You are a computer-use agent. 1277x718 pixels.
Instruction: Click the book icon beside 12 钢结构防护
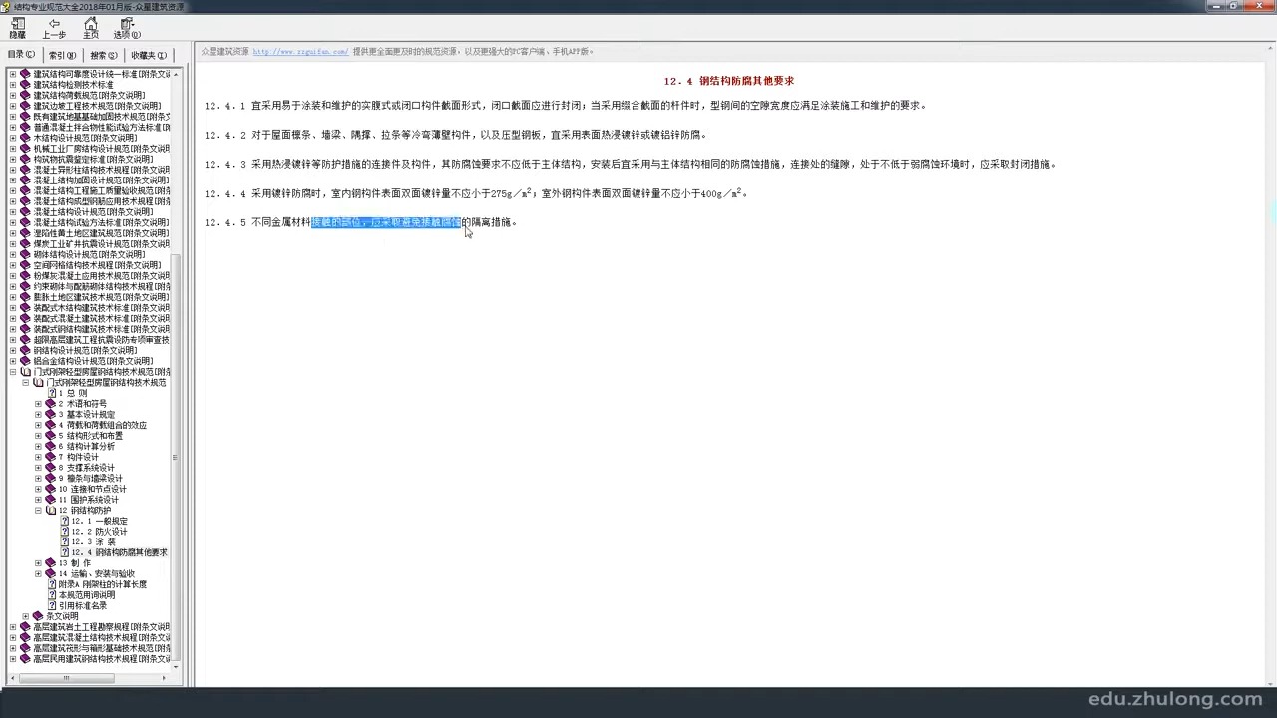(50, 510)
